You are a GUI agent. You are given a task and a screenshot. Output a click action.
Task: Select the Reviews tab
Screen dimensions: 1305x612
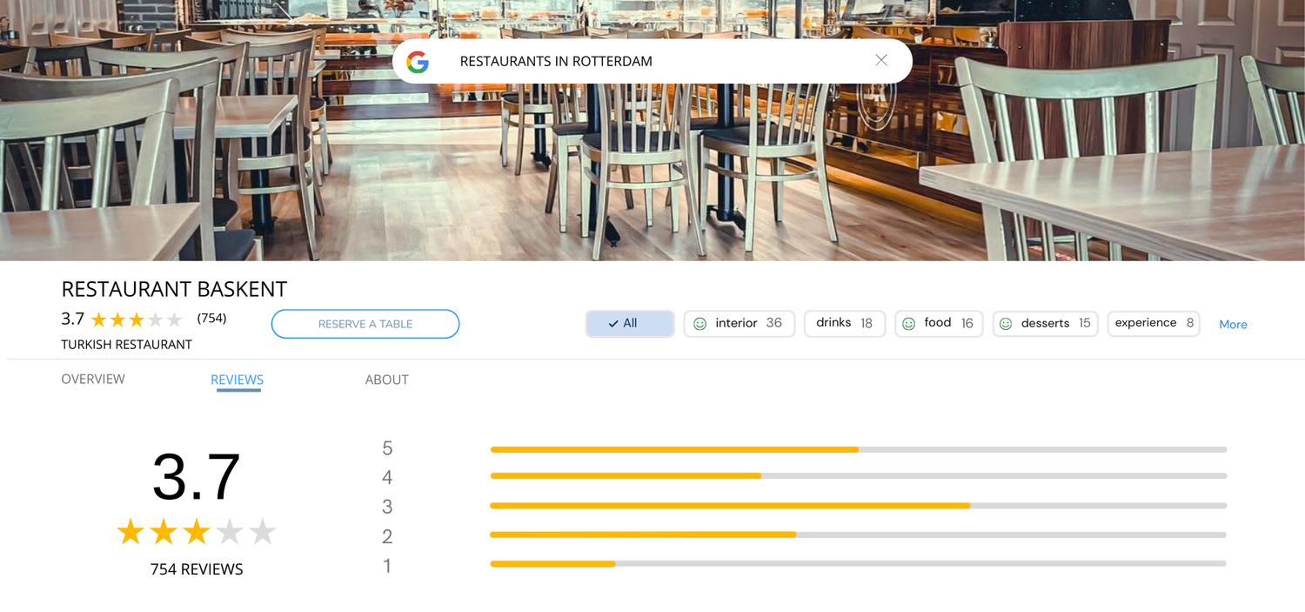pos(237,380)
